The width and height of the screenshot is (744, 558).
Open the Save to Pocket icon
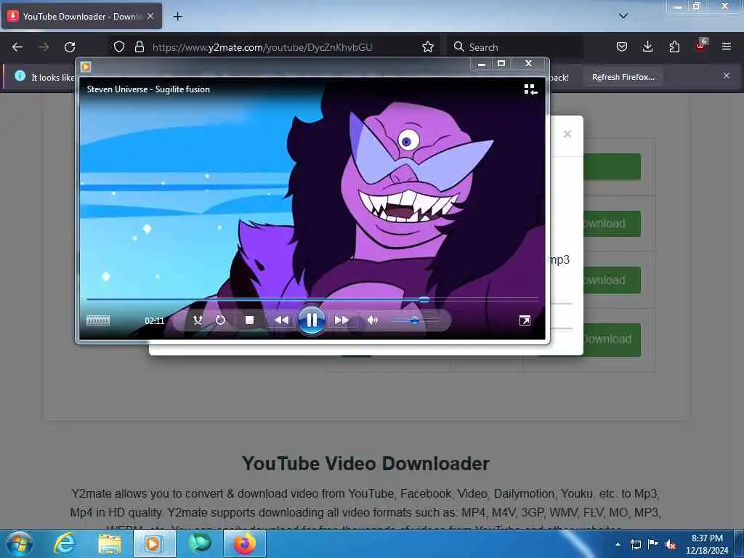[x=622, y=46]
